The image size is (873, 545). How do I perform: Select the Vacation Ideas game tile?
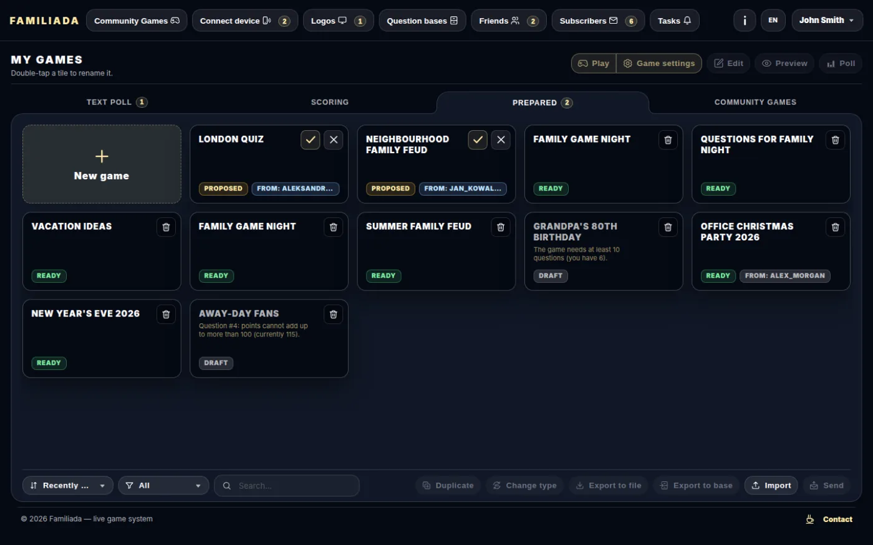click(102, 252)
